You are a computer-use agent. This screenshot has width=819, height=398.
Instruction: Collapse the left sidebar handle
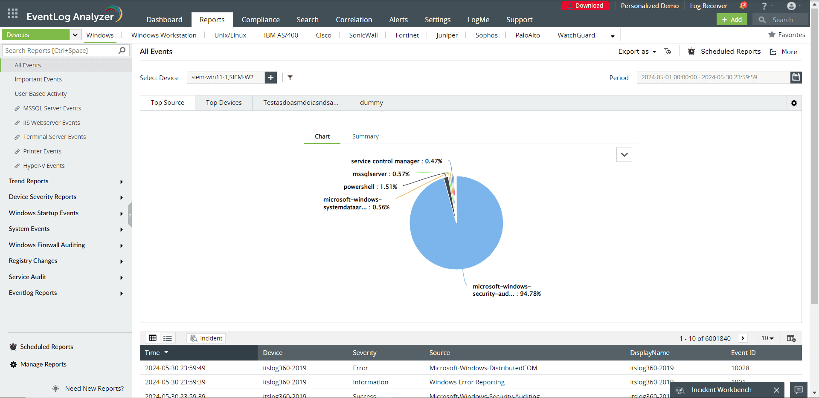130,215
